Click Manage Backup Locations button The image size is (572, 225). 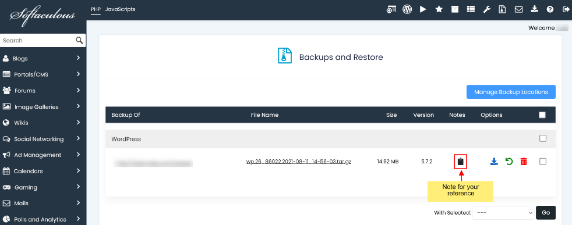click(511, 92)
